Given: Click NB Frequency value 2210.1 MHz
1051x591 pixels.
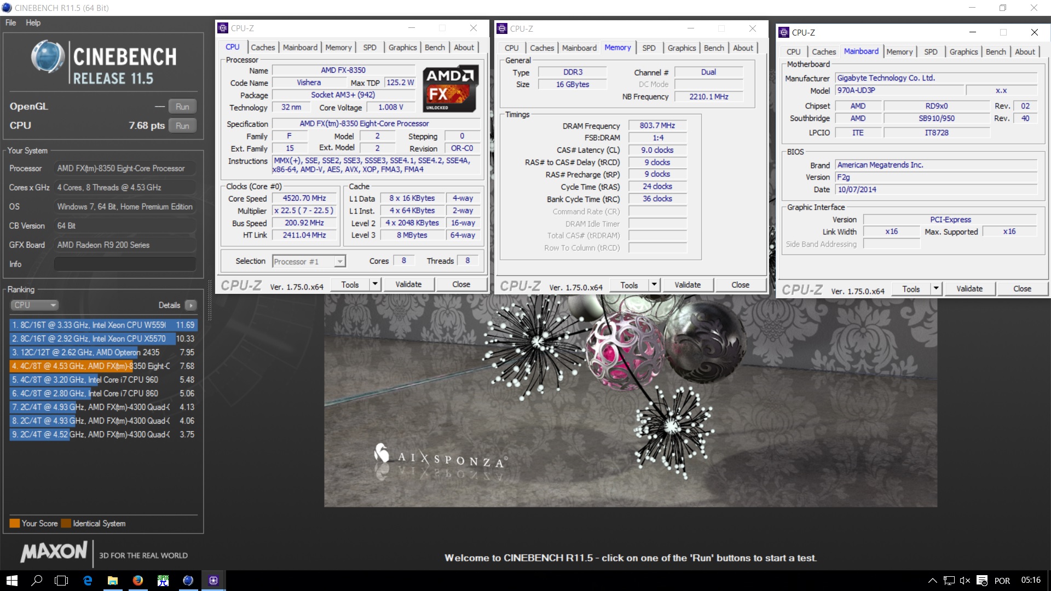Looking at the screenshot, I should click(708, 96).
